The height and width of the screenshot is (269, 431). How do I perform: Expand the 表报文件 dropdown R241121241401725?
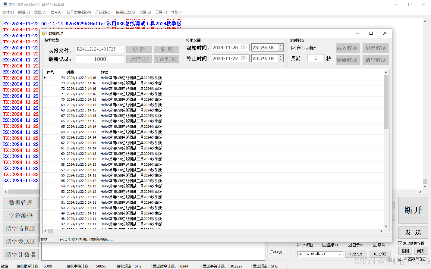[x=121, y=49]
